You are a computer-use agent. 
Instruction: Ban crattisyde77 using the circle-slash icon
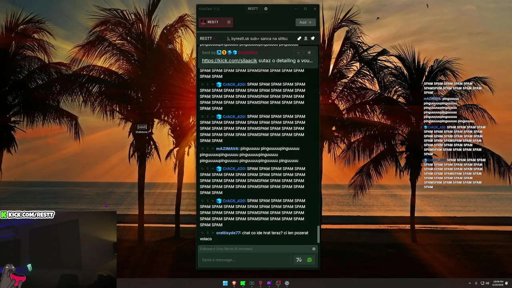tap(202, 233)
